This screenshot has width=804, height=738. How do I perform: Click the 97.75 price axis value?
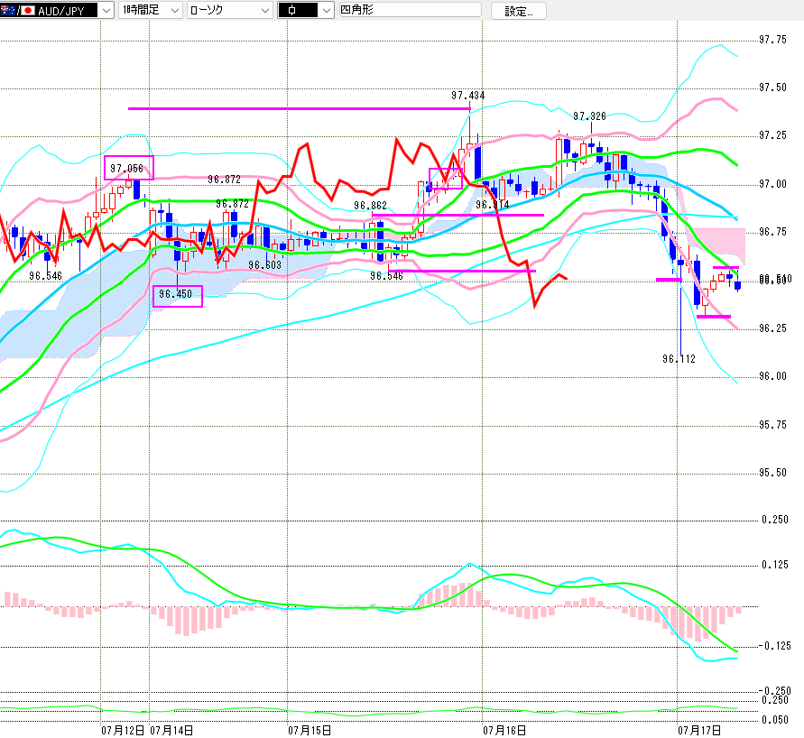tap(772, 40)
